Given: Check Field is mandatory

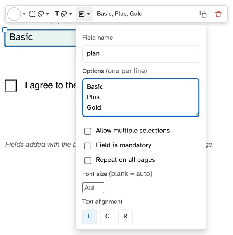Looking at the screenshot, I should point(88,146).
